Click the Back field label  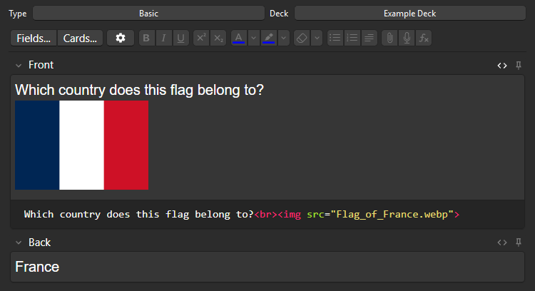pyautogui.click(x=39, y=242)
